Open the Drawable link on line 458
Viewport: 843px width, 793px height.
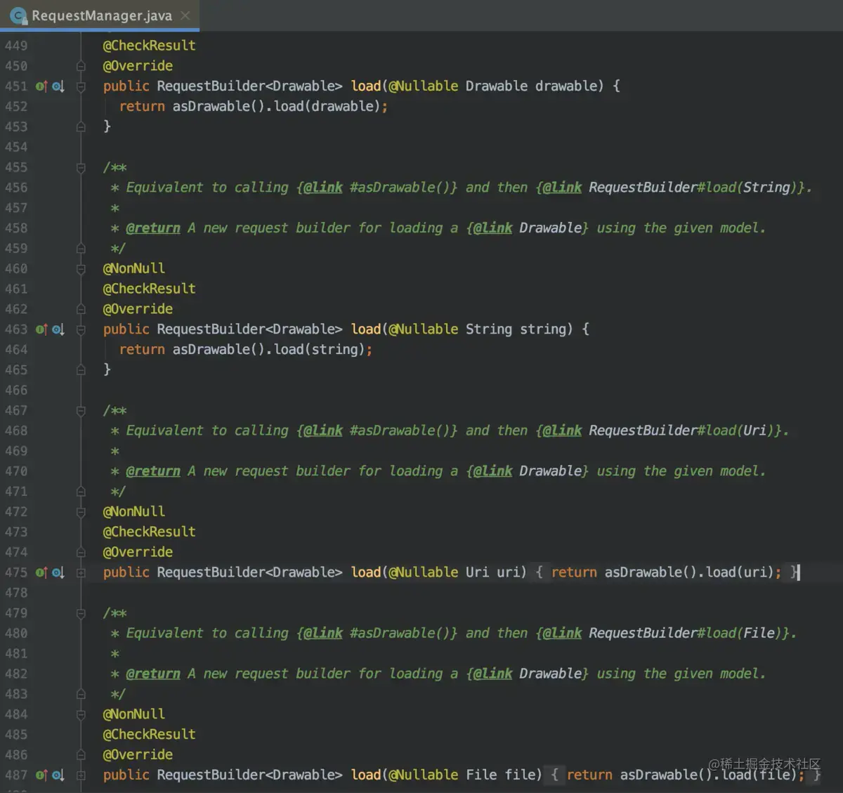[550, 228]
